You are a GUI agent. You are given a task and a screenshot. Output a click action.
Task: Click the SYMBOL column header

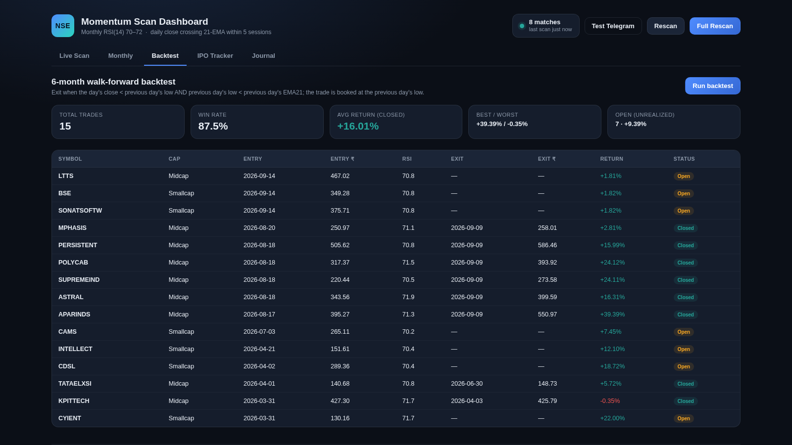70,159
